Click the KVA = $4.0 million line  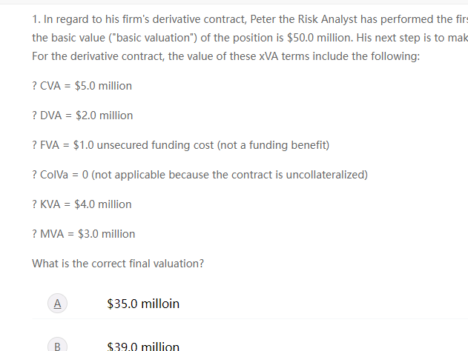[82, 204]
